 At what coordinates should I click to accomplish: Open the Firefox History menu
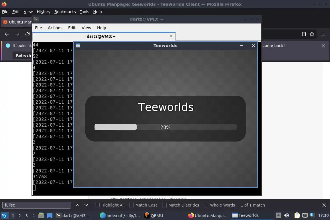coord(44,12)
